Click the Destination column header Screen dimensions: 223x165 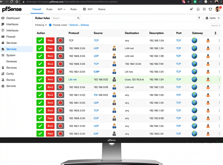point(132,33)
